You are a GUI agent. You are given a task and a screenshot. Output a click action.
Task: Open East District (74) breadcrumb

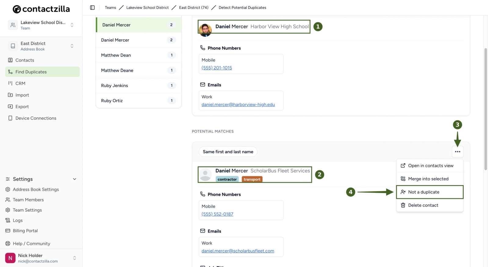pyautogui.click(x=194, y=8)
